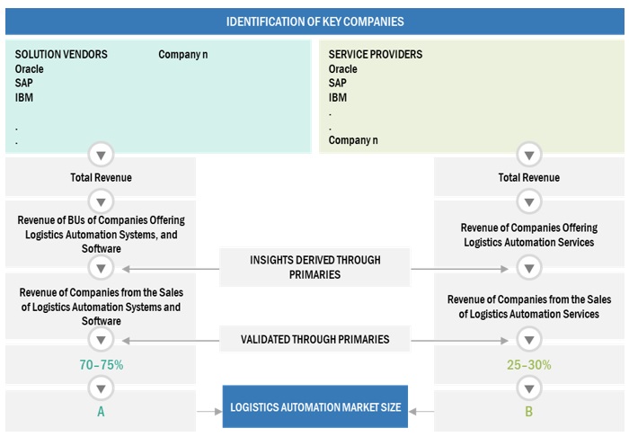This screenshot has height=437, width=629.
Task: Click the letter A on the left
Action: pos(101,412)
